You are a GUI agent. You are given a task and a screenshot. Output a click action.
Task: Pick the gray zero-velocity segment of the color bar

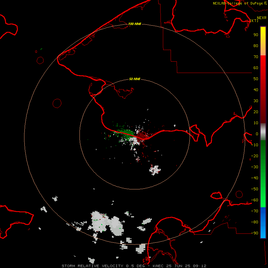tap(263, 132)
